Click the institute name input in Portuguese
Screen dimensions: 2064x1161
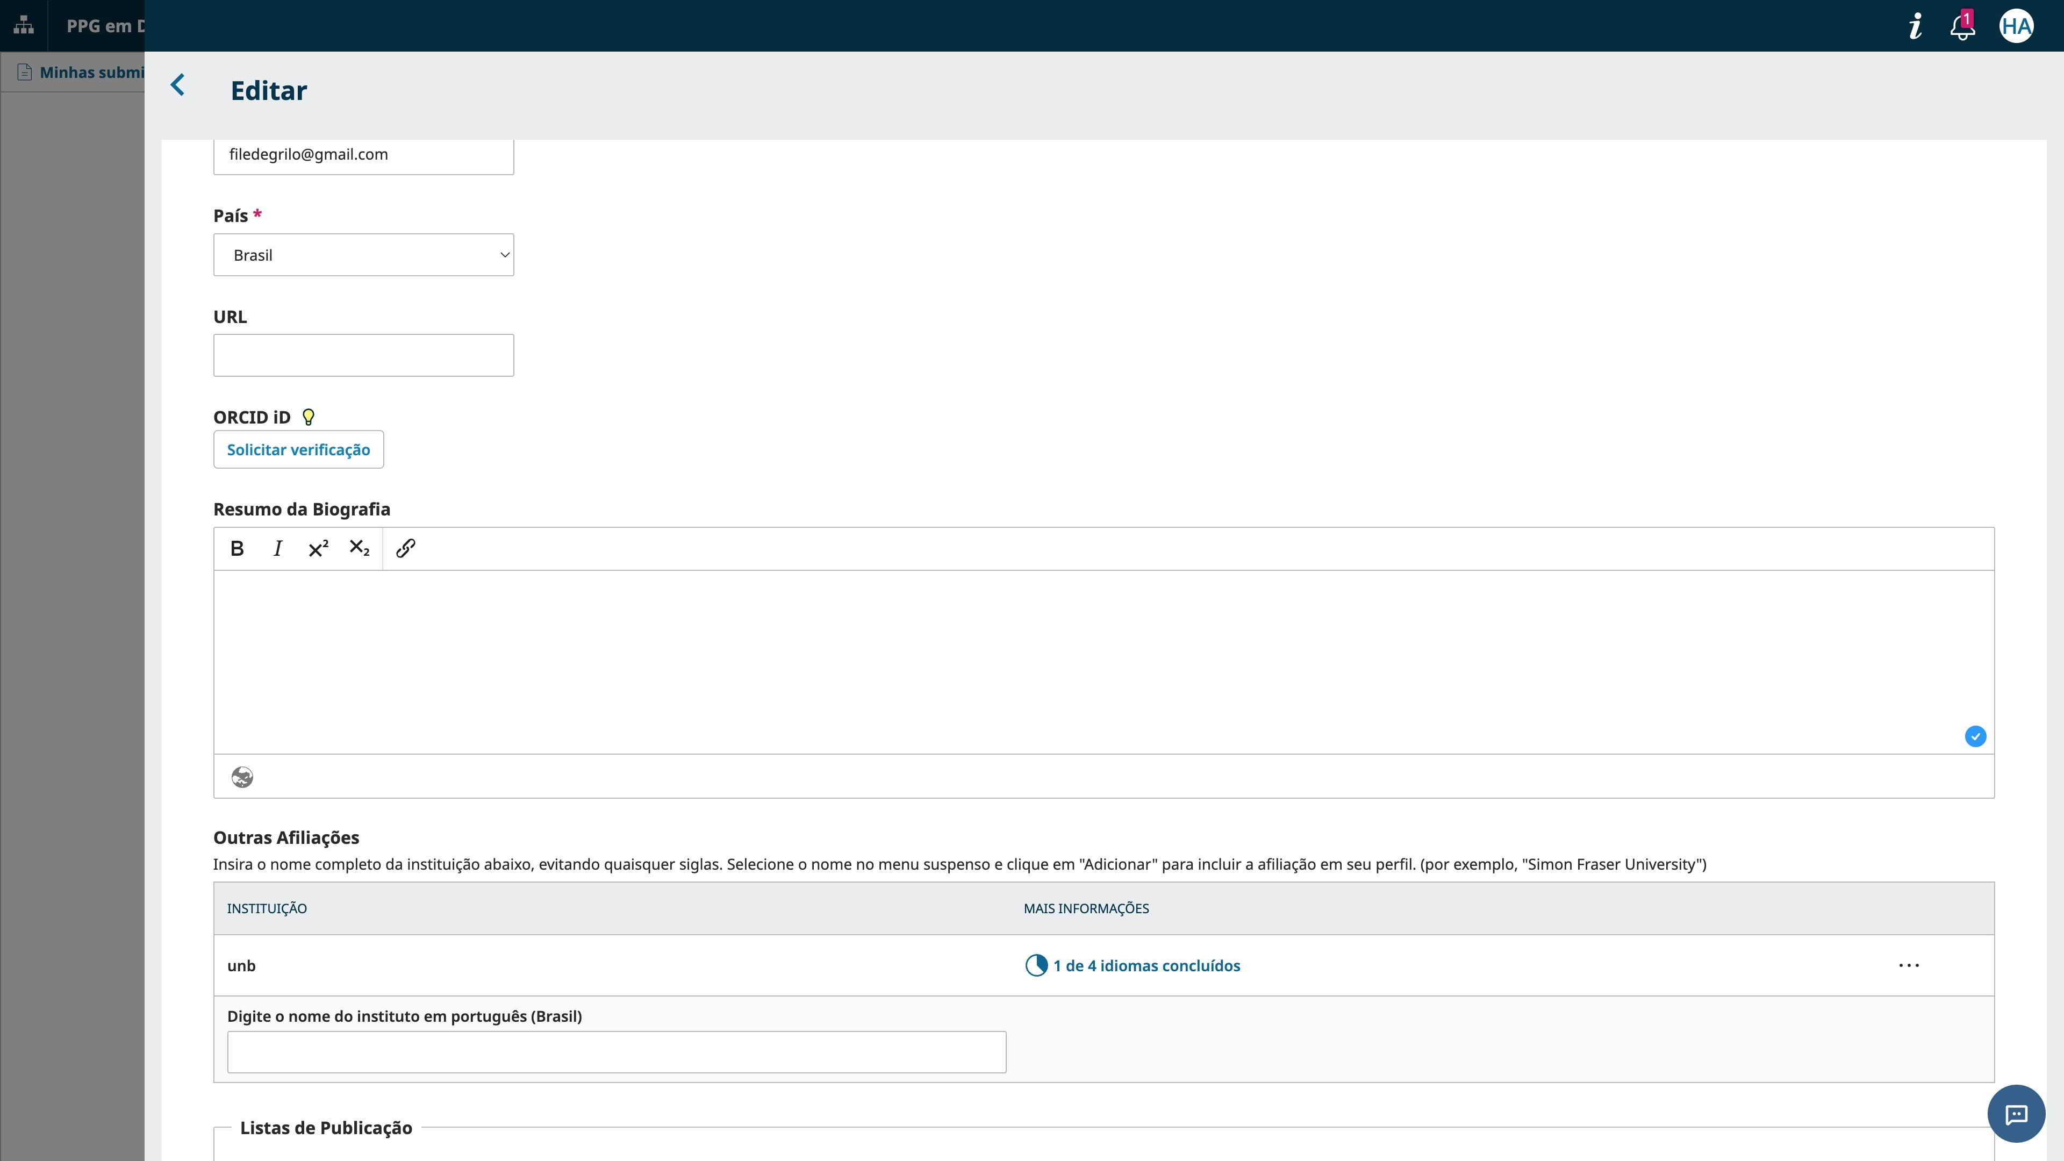616,1052
